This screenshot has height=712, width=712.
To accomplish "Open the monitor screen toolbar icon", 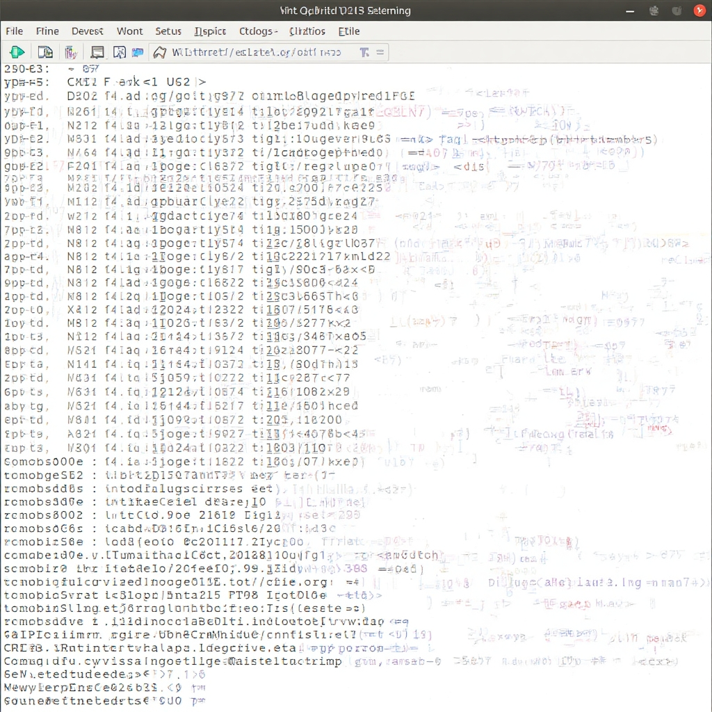I will (x=97, y=52).
